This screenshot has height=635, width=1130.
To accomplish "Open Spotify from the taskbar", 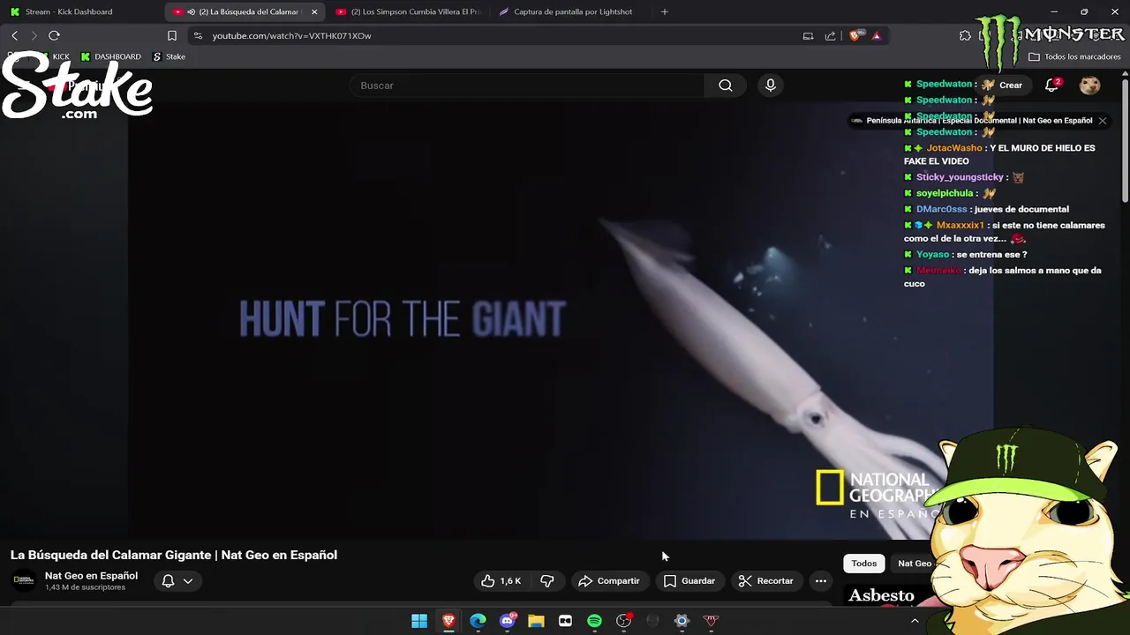I will (594, 621).
